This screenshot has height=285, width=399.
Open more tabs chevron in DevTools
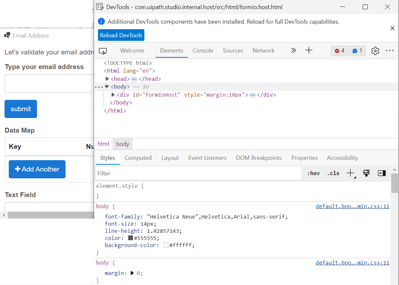click(293, 50)
